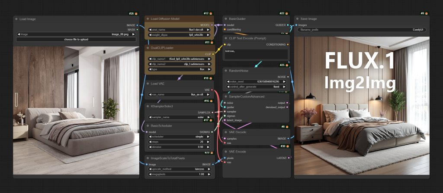Click the SamplerCustomAdvanced collapse dot
Screen dimensions: 443x193
pyautogui.click(x=225, y=96)
